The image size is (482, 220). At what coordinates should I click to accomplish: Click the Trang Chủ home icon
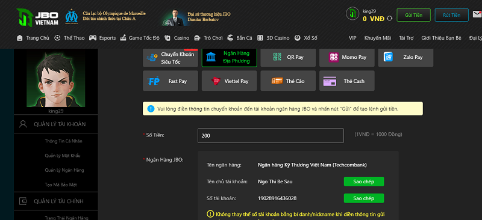[x=20, y=38]
